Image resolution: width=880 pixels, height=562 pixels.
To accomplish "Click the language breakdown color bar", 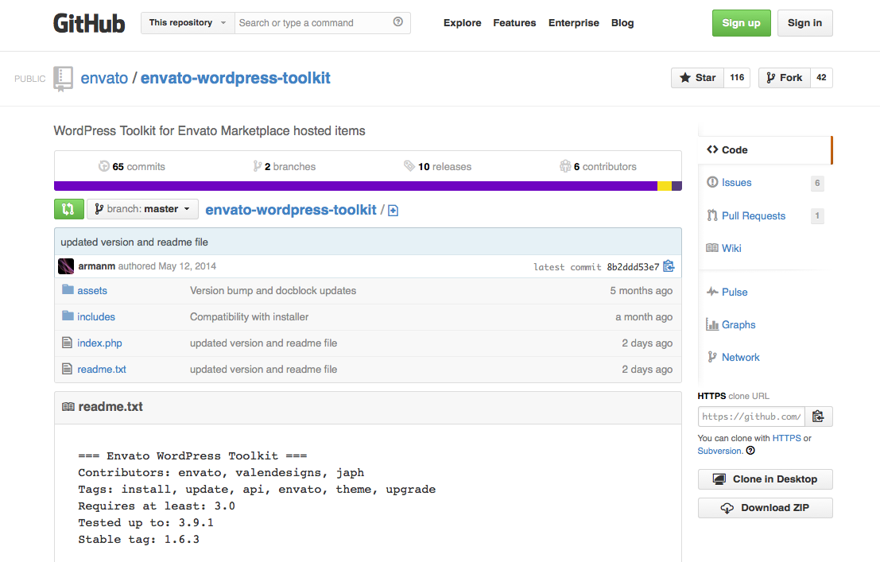I will click(x=367, y=186).
